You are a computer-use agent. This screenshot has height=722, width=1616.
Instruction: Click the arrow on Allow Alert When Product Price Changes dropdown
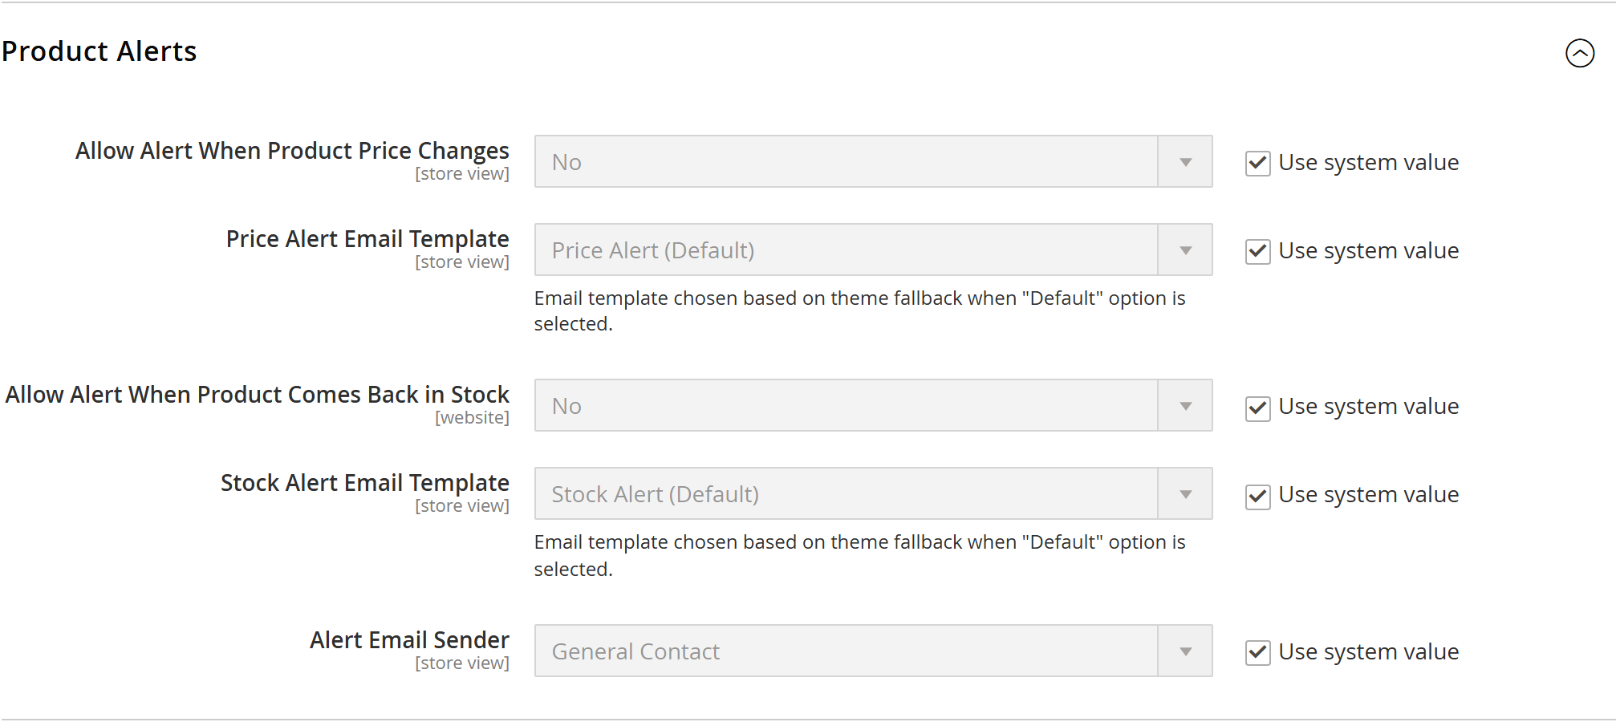coord(1185,162)
